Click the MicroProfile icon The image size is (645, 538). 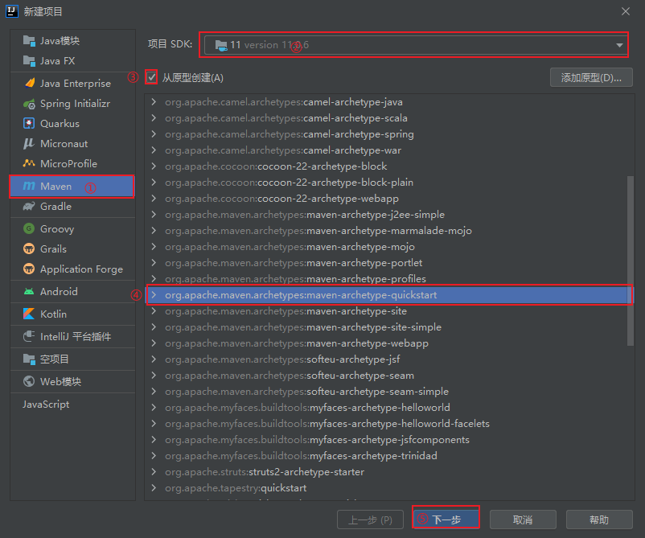29,163
